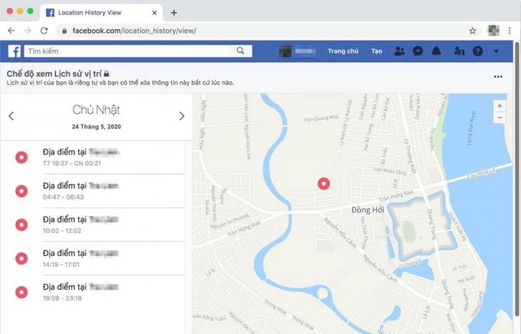Open the three-dot options menu
The image size is (521, 334).
pyautogui.click(x=499, y=77)
